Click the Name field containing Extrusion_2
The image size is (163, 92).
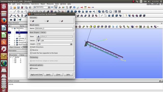(54, 28)
